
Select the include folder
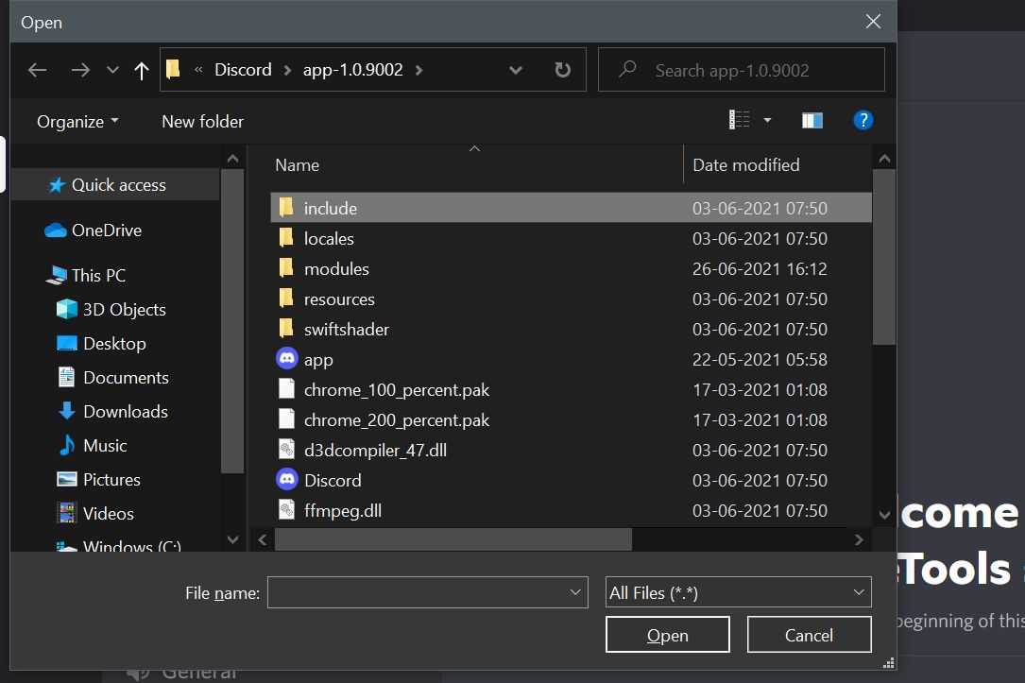[x=571, y=208]
